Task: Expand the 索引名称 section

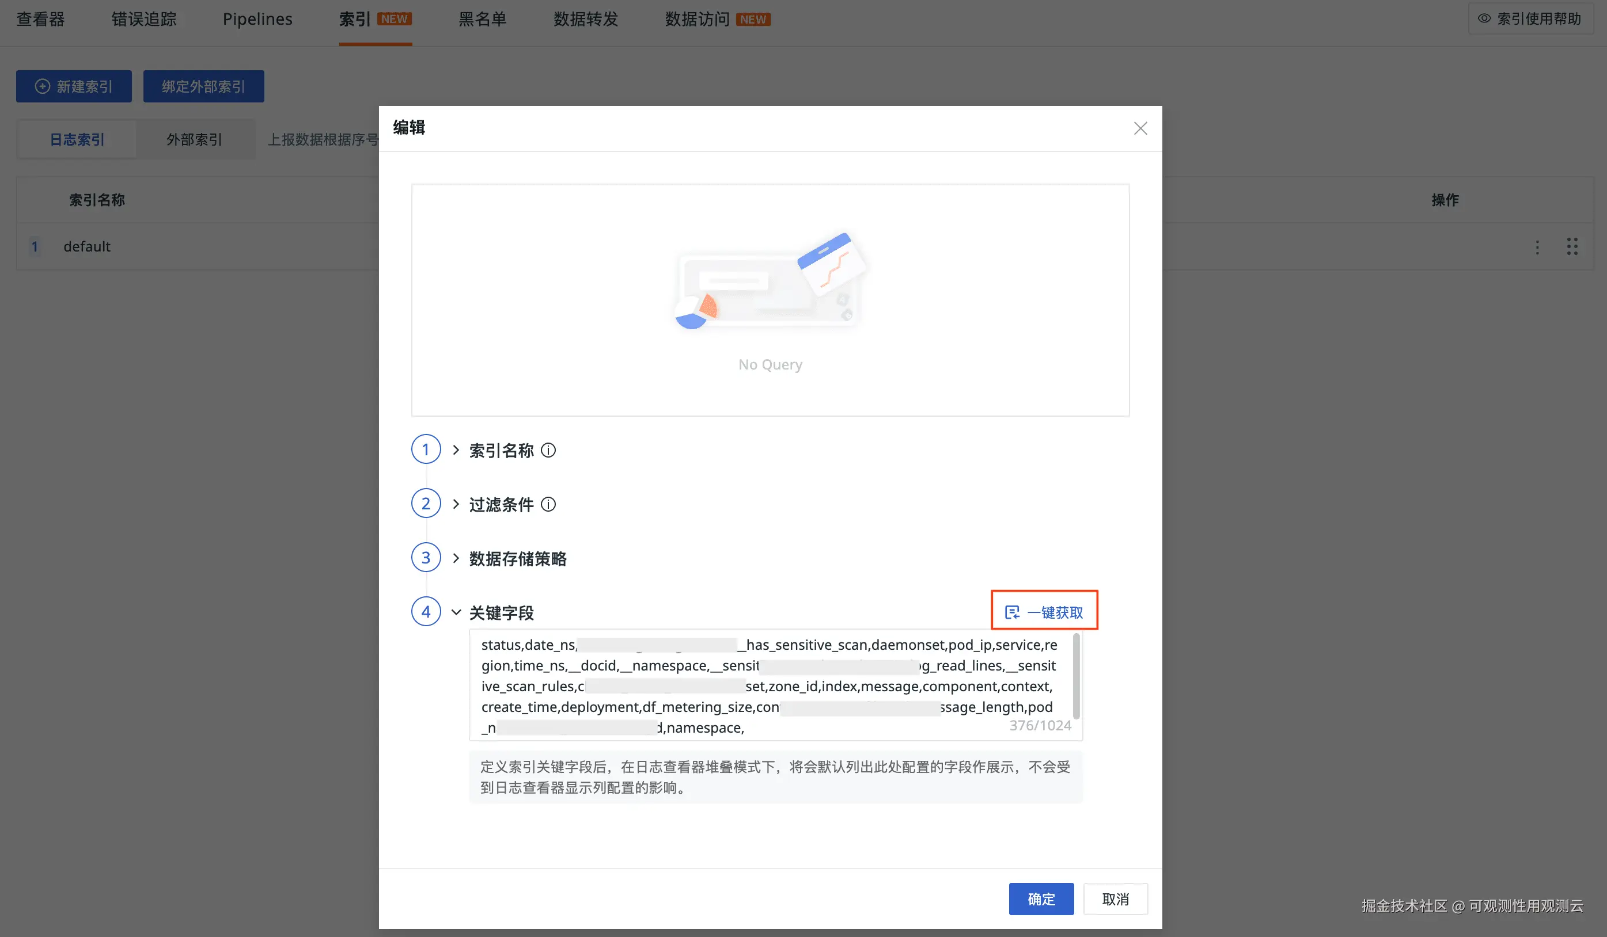Action: 456,450
